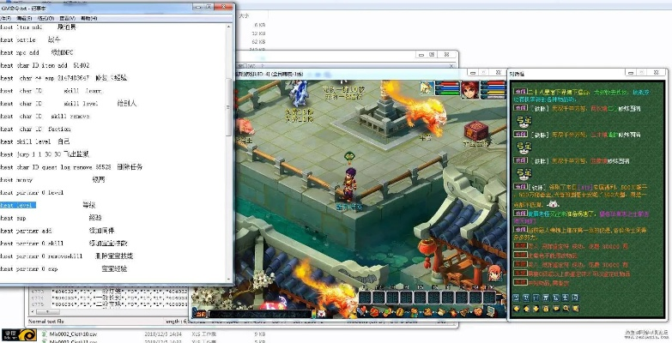Screen dimensions: 672x343
Task: Click the girl avatar icon at the game's bottom-right
Action: (x=493, y=274)
